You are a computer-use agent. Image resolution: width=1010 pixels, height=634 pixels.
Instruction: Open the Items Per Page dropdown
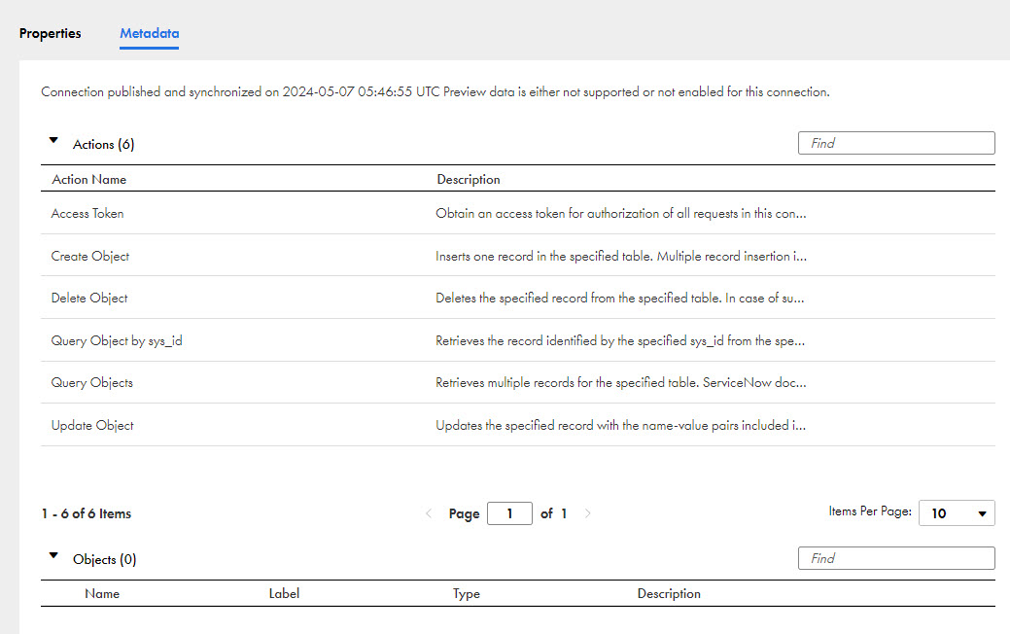(x=957, y=512)
